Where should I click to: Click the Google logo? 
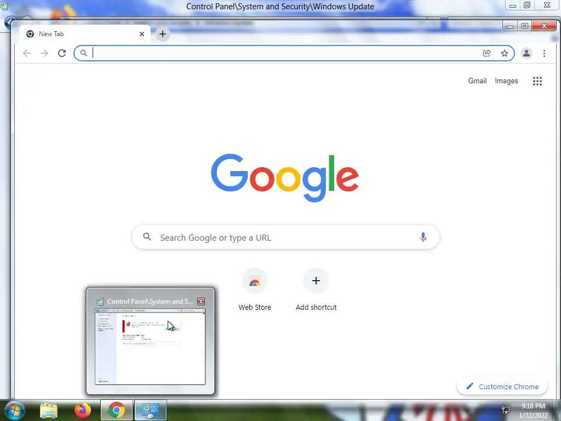pos(285,178)
